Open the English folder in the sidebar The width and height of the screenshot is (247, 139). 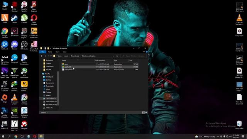[47, 63]
